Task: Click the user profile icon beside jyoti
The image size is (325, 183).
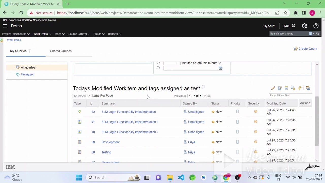Action: click(x=294, y=26)
